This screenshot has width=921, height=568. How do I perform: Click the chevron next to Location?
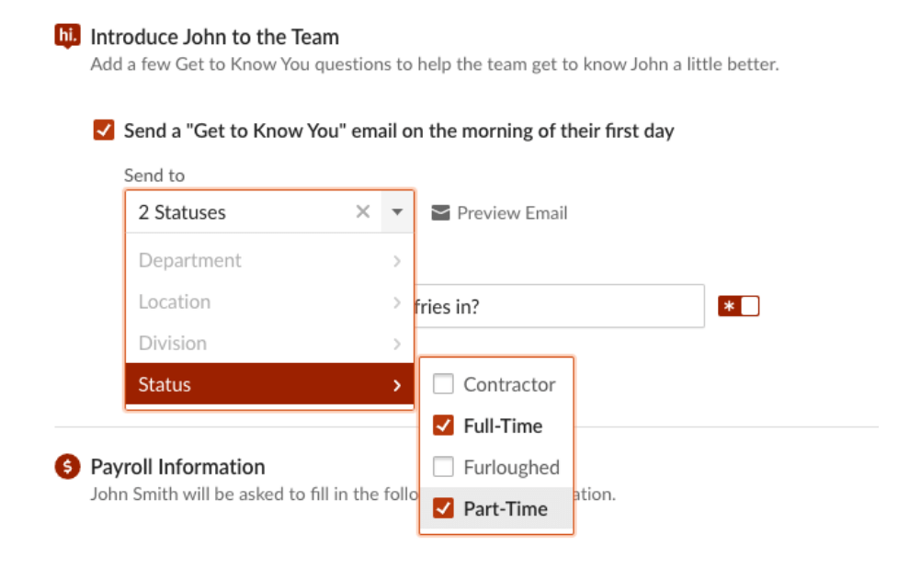point(397,301)
